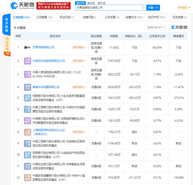Click the 中国邮政 shareholder logo badge
The width and height of the screenshot is (193, 185).
coord(28,177)
